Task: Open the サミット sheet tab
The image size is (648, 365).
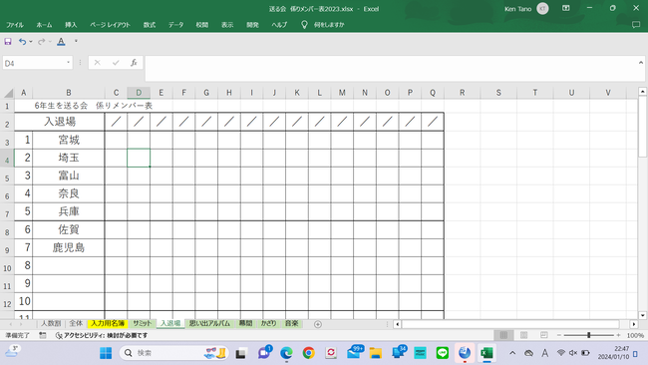Action: coord(143,323)
